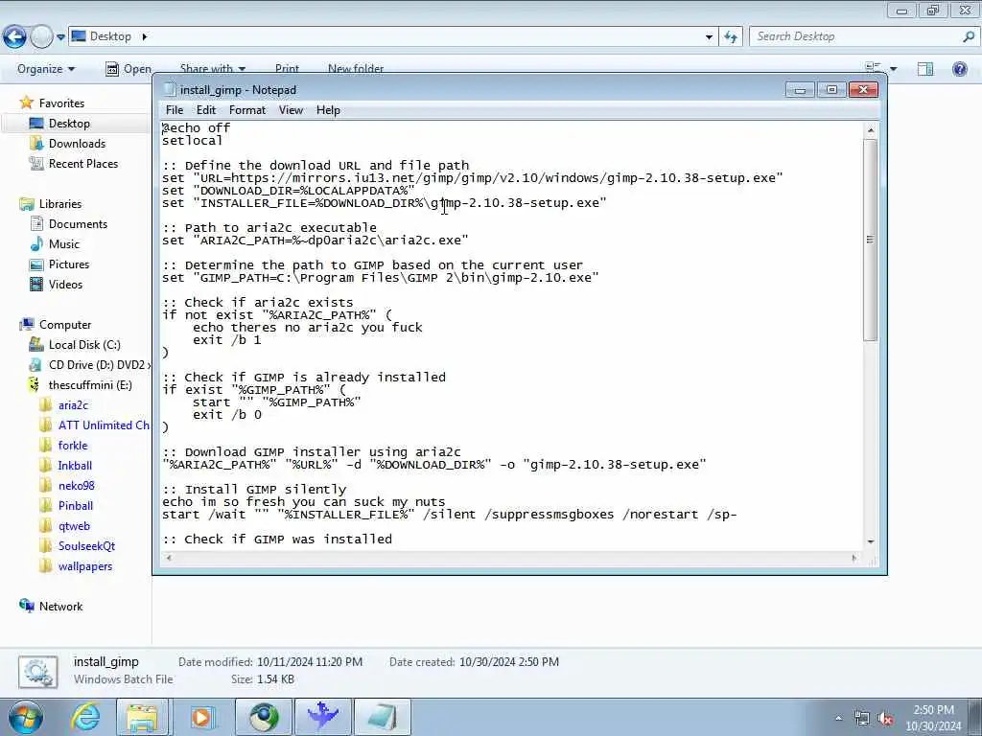Launch Internet Explorer from taskbar
982x736 pixels.
click(85, 717)
